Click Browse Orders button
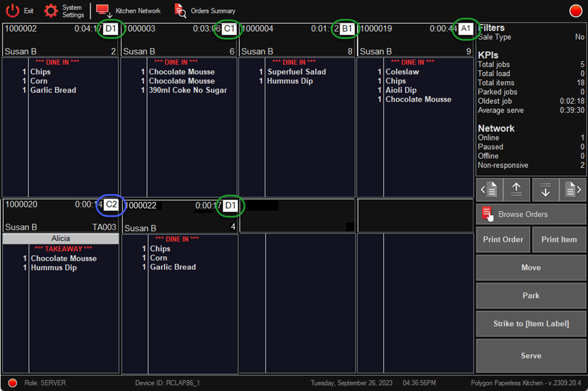The height and width of the screenshot is (391, 588). click(531, 214)
